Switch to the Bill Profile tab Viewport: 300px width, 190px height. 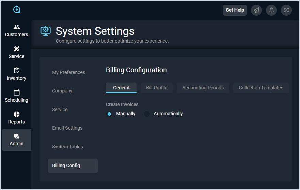point(157,88)
